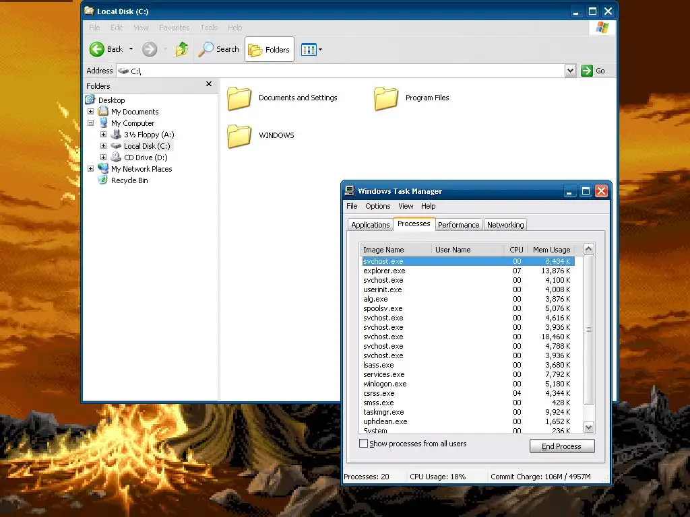
Task: Collapse My Computer tree node
Action: (91, 123)
